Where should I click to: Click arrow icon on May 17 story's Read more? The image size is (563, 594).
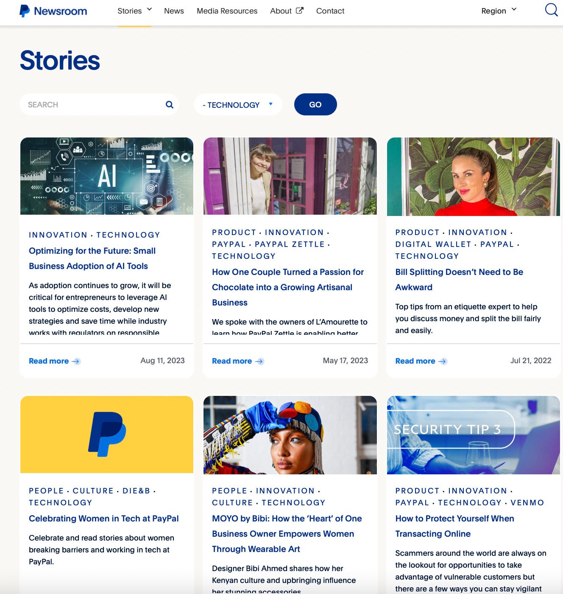point(259,361)
